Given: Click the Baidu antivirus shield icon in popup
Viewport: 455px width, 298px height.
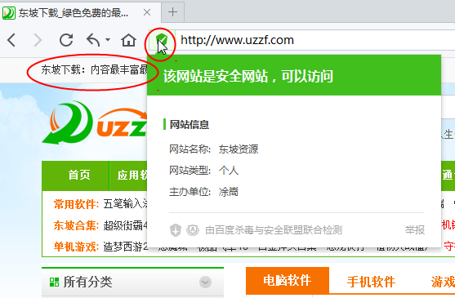Looking at the screenshot, I should coord(176,230).
